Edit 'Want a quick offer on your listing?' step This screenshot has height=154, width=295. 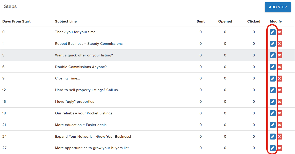point(273,55)
